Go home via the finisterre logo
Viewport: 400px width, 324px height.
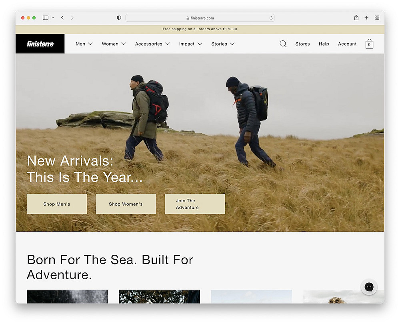pos(40,44)
